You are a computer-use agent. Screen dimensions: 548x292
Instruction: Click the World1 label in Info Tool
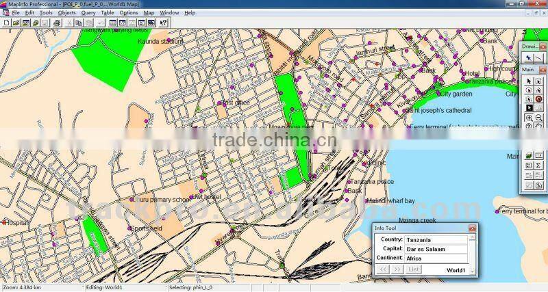456,270
